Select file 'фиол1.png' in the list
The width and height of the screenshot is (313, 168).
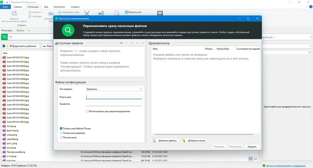tap(13, 130)
